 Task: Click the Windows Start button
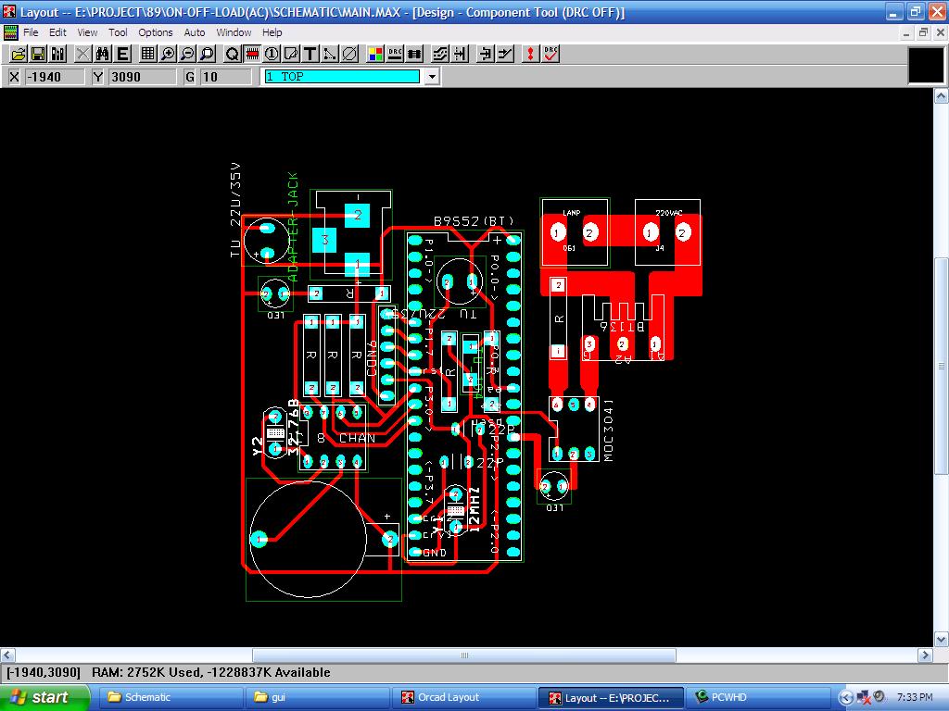(x=44, y=698)
